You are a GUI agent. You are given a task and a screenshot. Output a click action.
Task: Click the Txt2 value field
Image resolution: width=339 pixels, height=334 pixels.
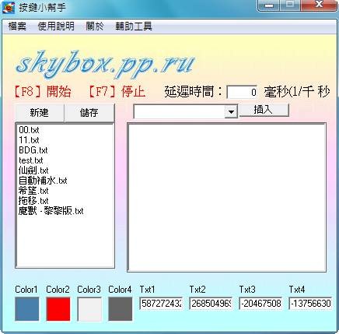tap(211, 304)
